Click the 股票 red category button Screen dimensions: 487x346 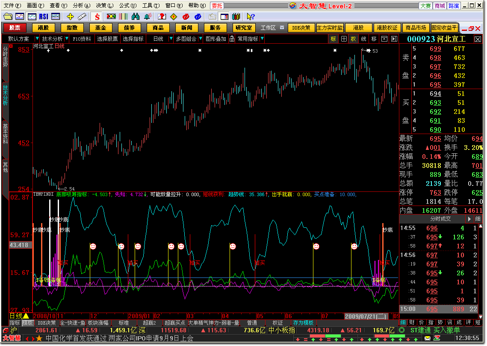15,28
